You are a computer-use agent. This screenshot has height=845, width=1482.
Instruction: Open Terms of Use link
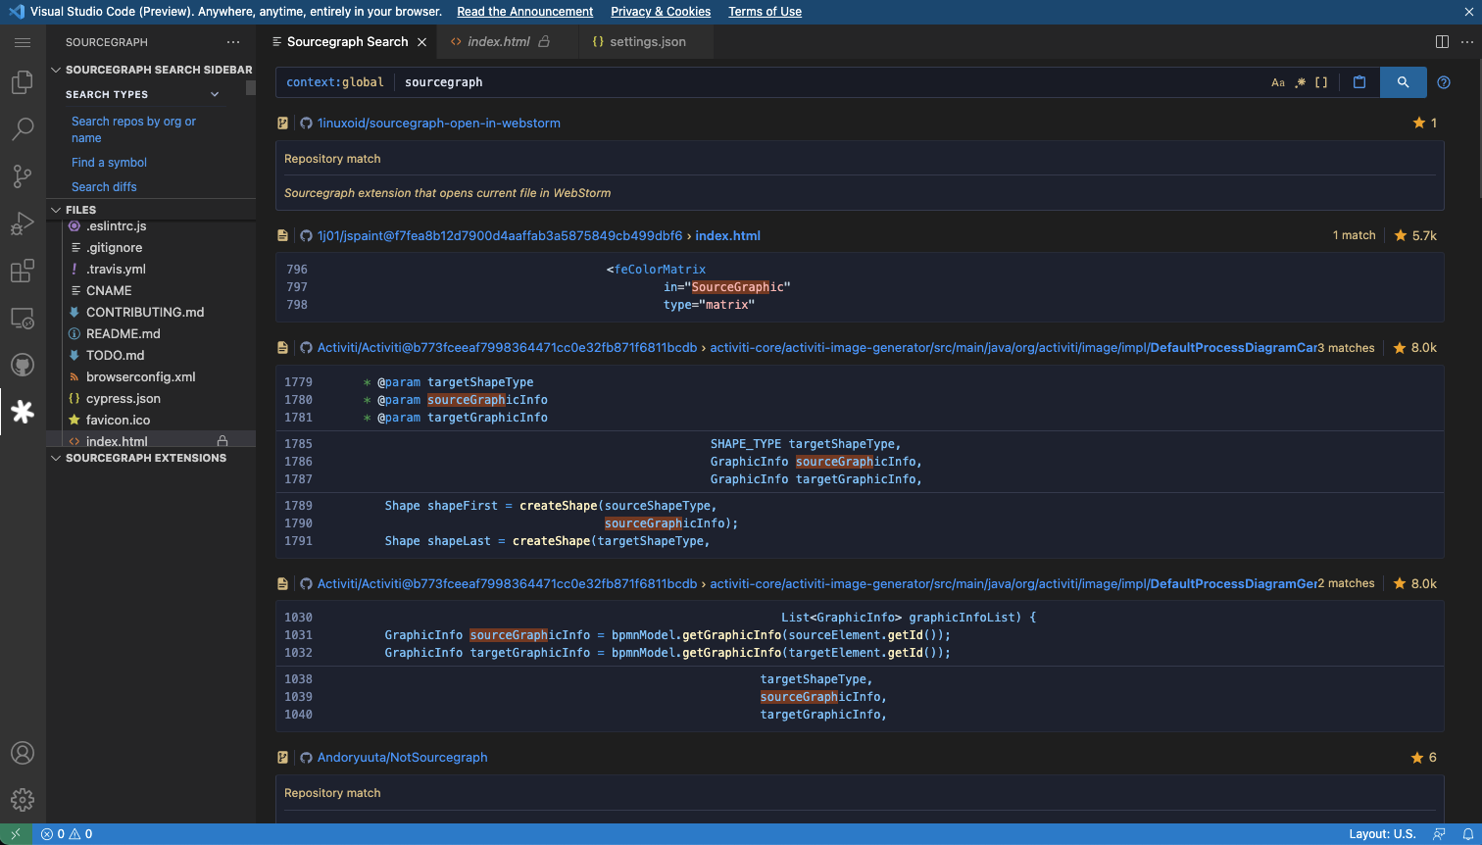pos(765,12)
